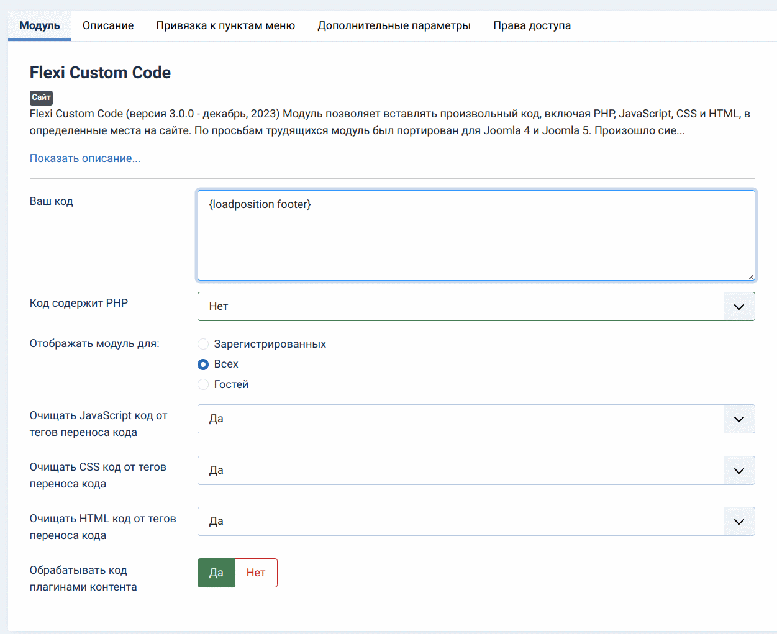Image resolution: width=777 pixels, height=634 pixels.
Task: Click the Сайт badge under title
Action: click(41, 97)
